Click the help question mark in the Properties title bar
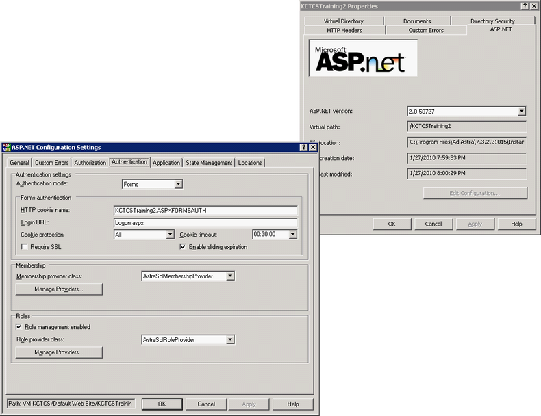The image size is (541, 416). 524,5
